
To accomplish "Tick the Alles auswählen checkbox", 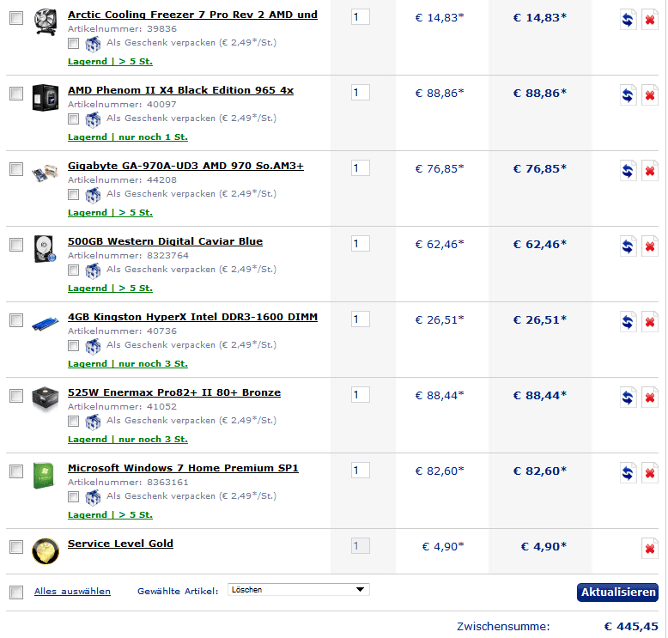I will click(16, 592).
